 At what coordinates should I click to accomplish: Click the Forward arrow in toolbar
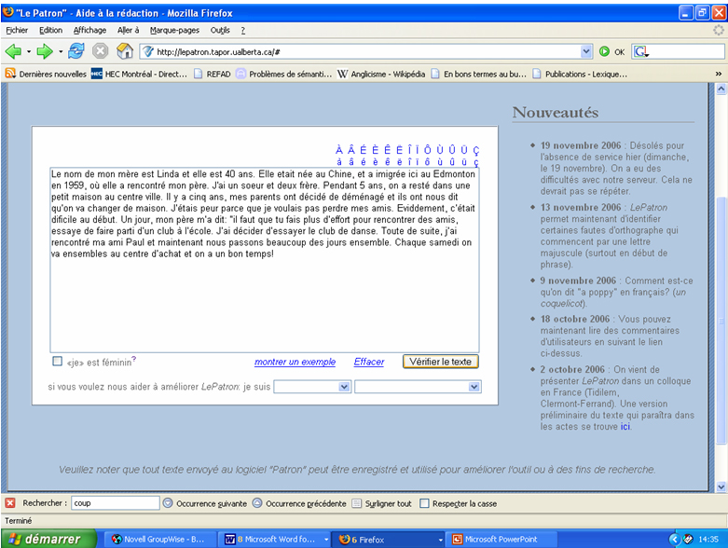coord(44,51)
